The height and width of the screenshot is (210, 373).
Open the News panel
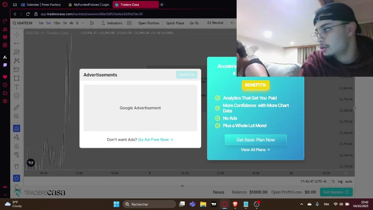219,192
